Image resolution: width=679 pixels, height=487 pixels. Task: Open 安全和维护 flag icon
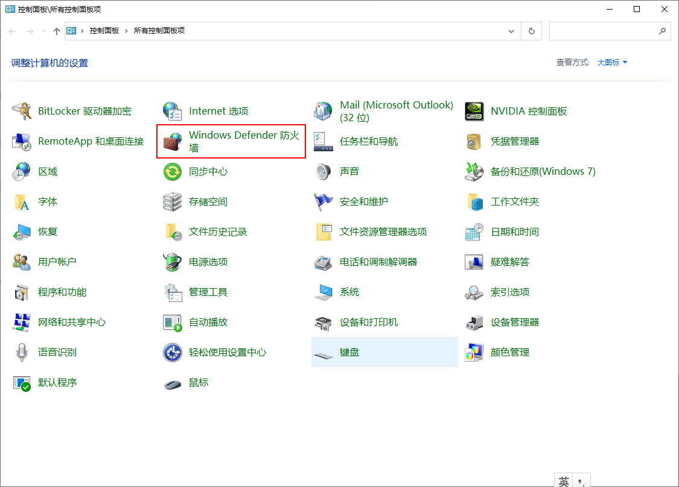point(323,201)
